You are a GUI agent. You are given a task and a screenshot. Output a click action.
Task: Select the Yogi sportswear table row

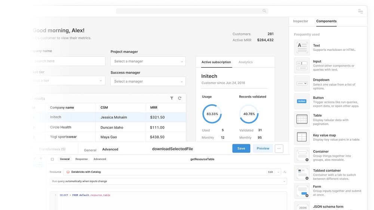coord(109,137)
